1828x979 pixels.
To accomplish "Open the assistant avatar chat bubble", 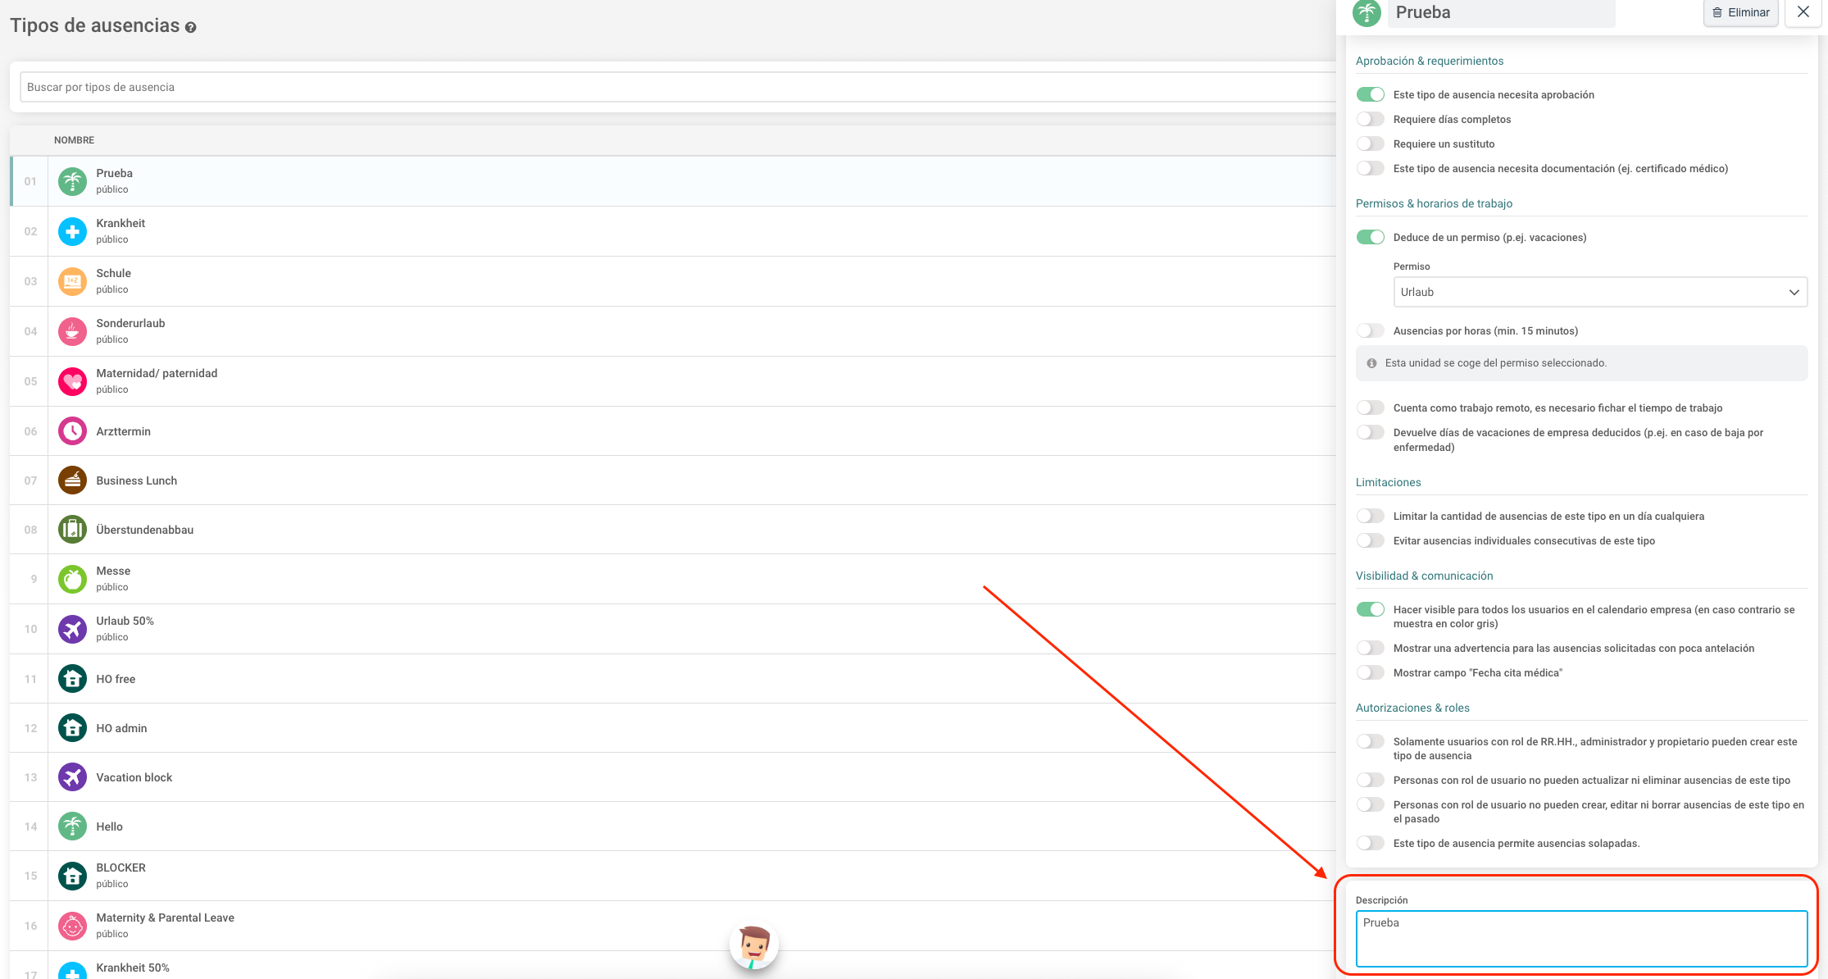I will coord(753,945).
